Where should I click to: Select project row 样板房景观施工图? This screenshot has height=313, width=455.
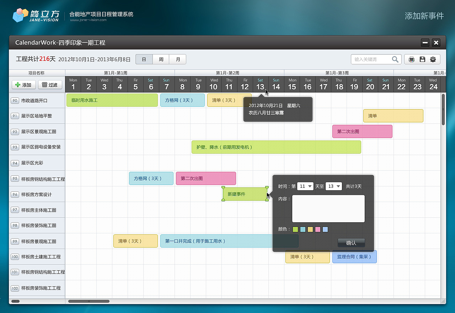click(x=37, y=241)
